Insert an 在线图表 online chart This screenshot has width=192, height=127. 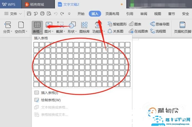(138, 31)
